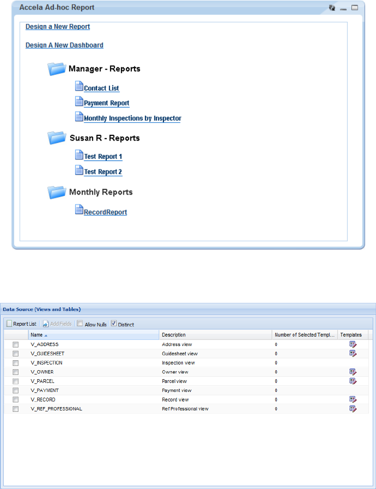Click the Report List toolbar button
This screenshot has height=489, width=376.
[21, 324]
